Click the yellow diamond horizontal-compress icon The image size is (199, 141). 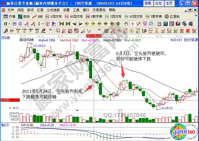pos(105,24)
